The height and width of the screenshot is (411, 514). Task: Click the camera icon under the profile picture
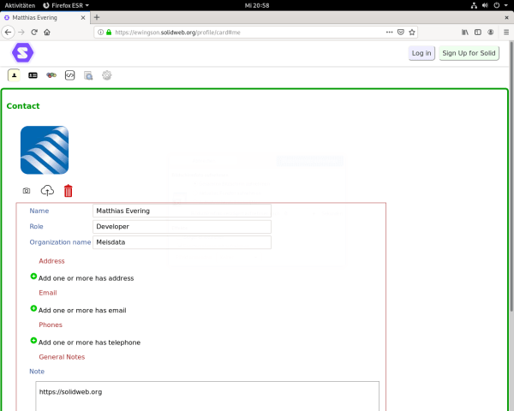coord(27,191)
